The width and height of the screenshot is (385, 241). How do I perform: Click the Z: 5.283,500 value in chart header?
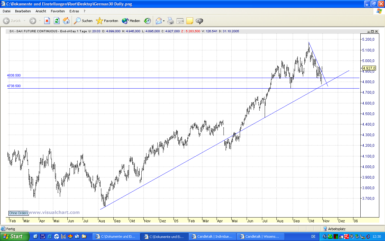[x=191, y=31]
